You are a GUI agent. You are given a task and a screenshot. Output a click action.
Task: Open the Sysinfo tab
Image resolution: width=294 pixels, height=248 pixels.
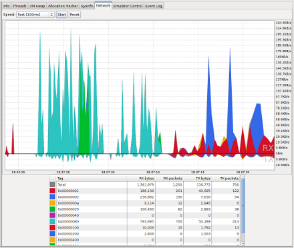(x=87, y=6)
